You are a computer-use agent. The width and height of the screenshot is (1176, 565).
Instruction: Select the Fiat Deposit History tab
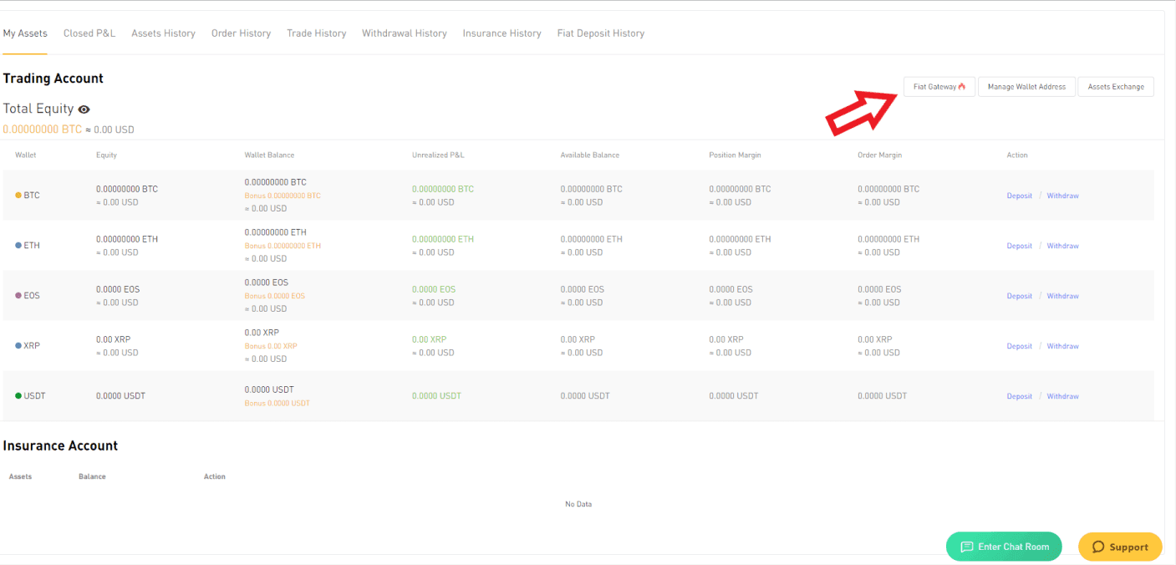tap(600, 33)
